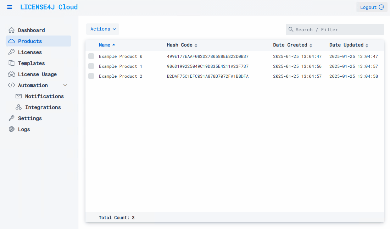Click the magnifier icon in search box
Screen dimensions: 390x229
291,29
